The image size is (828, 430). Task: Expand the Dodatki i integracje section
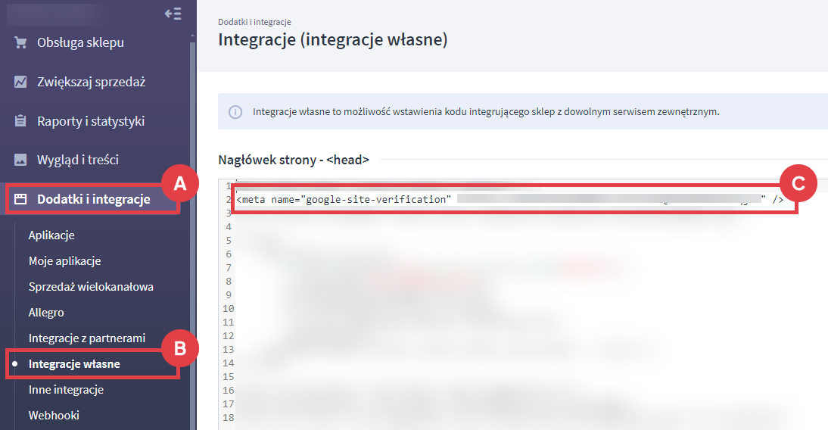(x=93, y=199)
